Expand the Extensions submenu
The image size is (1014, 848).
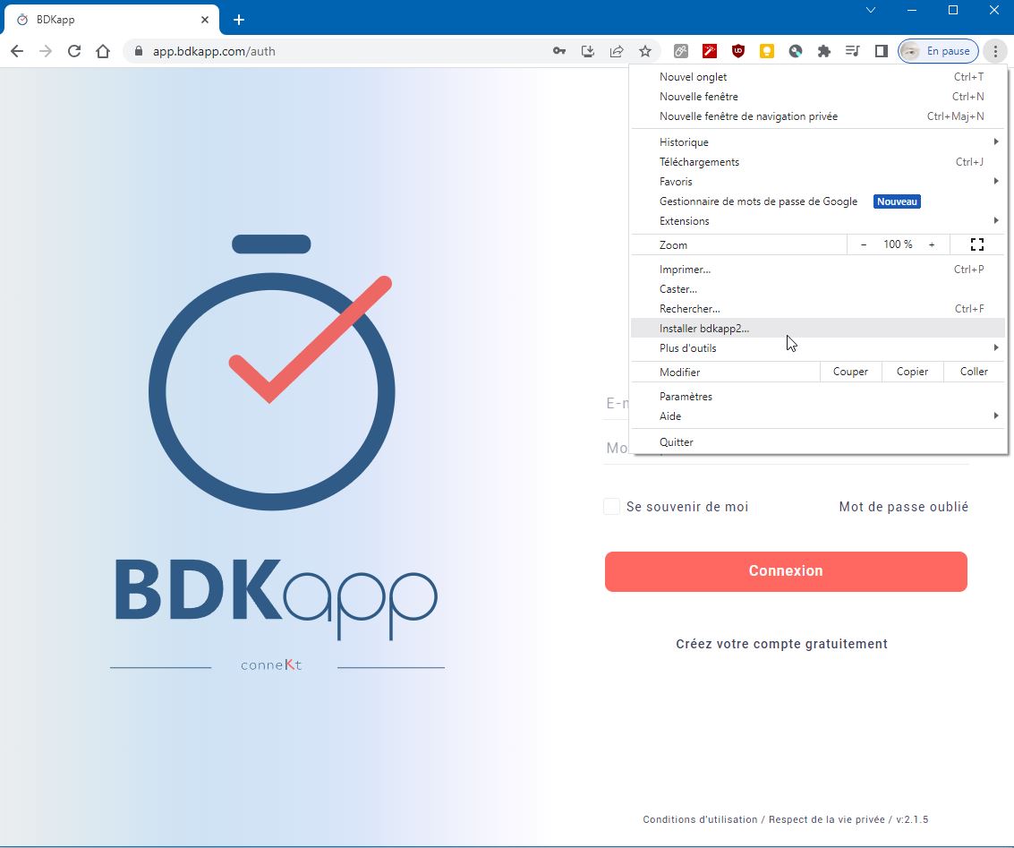819,220
